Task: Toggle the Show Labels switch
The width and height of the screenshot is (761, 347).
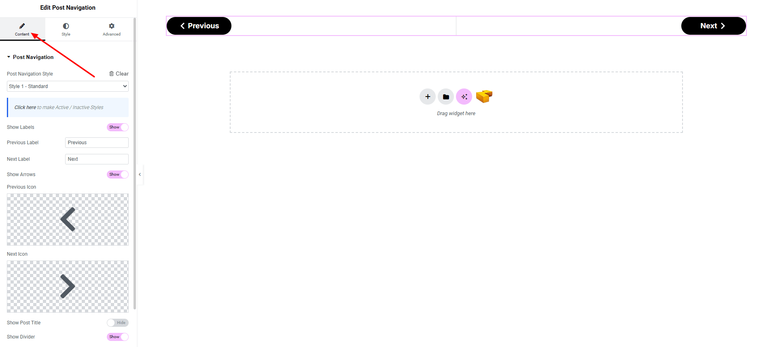Action: coord(117,127)
